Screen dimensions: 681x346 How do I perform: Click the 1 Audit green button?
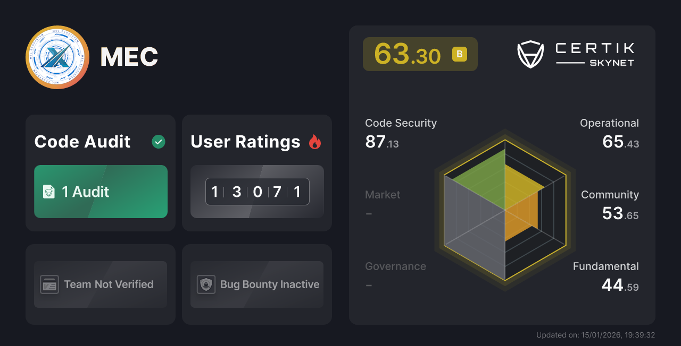101,192
